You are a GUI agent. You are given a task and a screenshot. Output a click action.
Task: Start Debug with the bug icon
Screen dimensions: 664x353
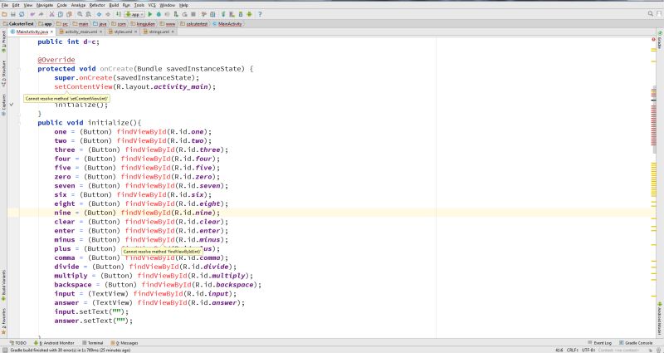click(159, 14)
